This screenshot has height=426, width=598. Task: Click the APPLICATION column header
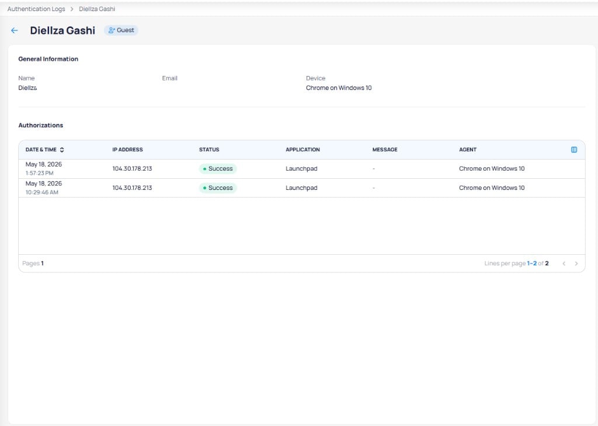(303, 150)
